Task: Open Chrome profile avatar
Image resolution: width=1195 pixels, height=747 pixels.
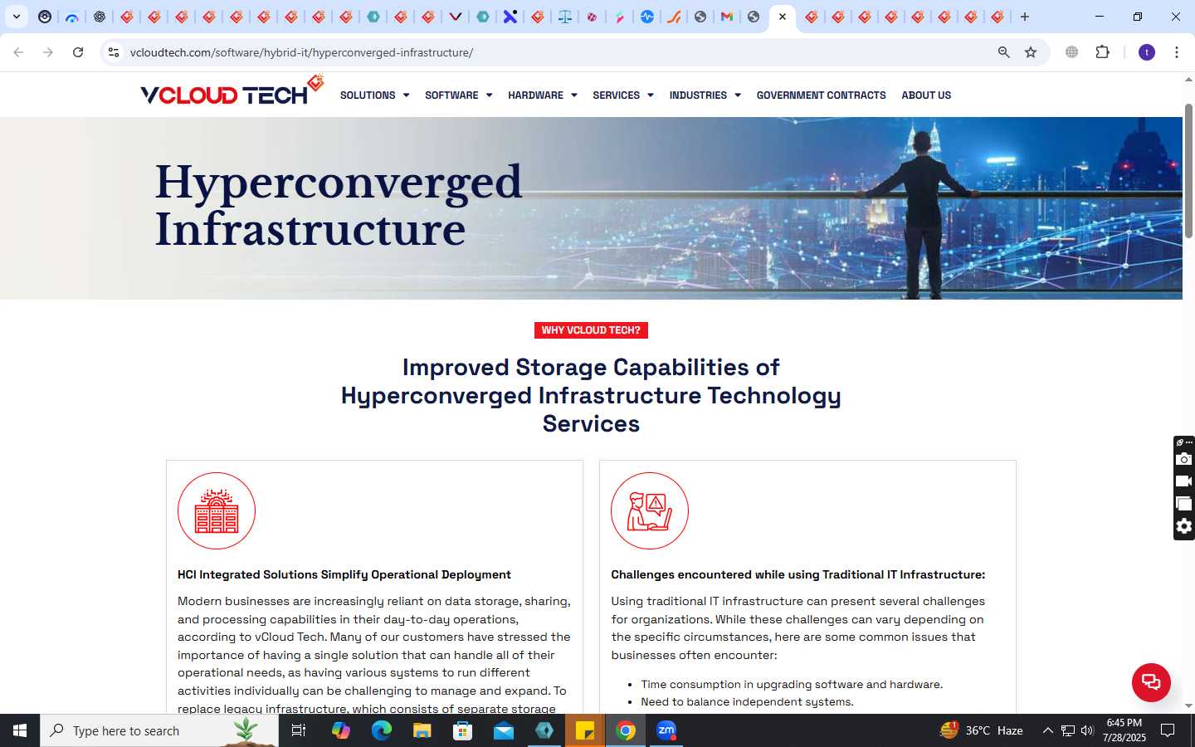Action: click(1147, 52)
